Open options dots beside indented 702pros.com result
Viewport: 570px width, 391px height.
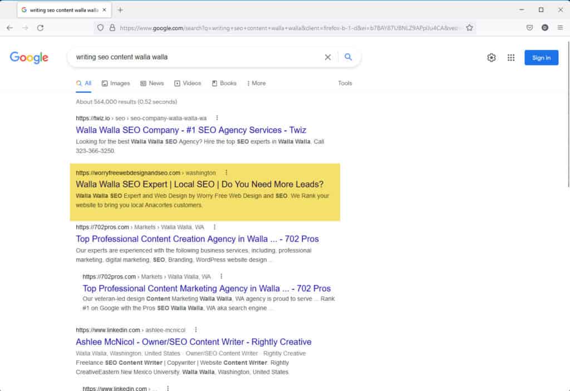(x=221, y=276)
